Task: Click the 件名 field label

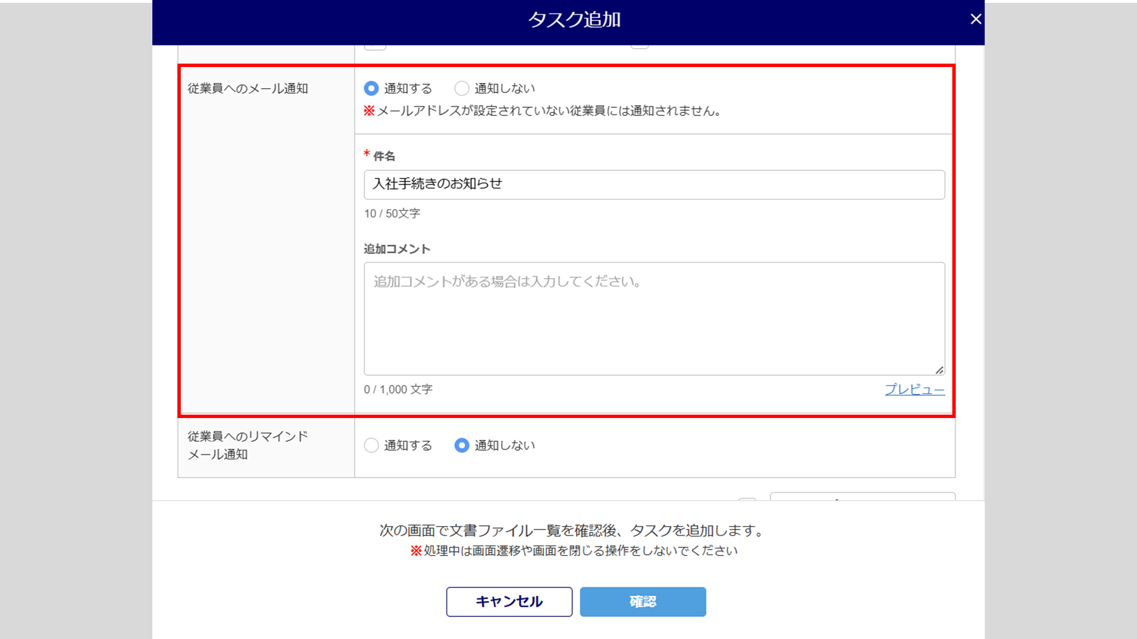Action: click(x=384, y=156)
